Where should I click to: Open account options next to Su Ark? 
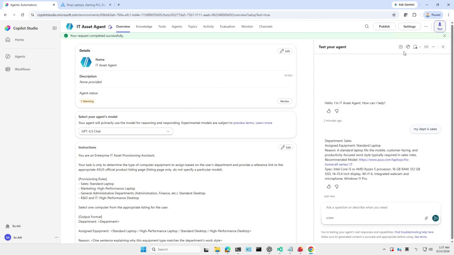click(x=56, y=237)
